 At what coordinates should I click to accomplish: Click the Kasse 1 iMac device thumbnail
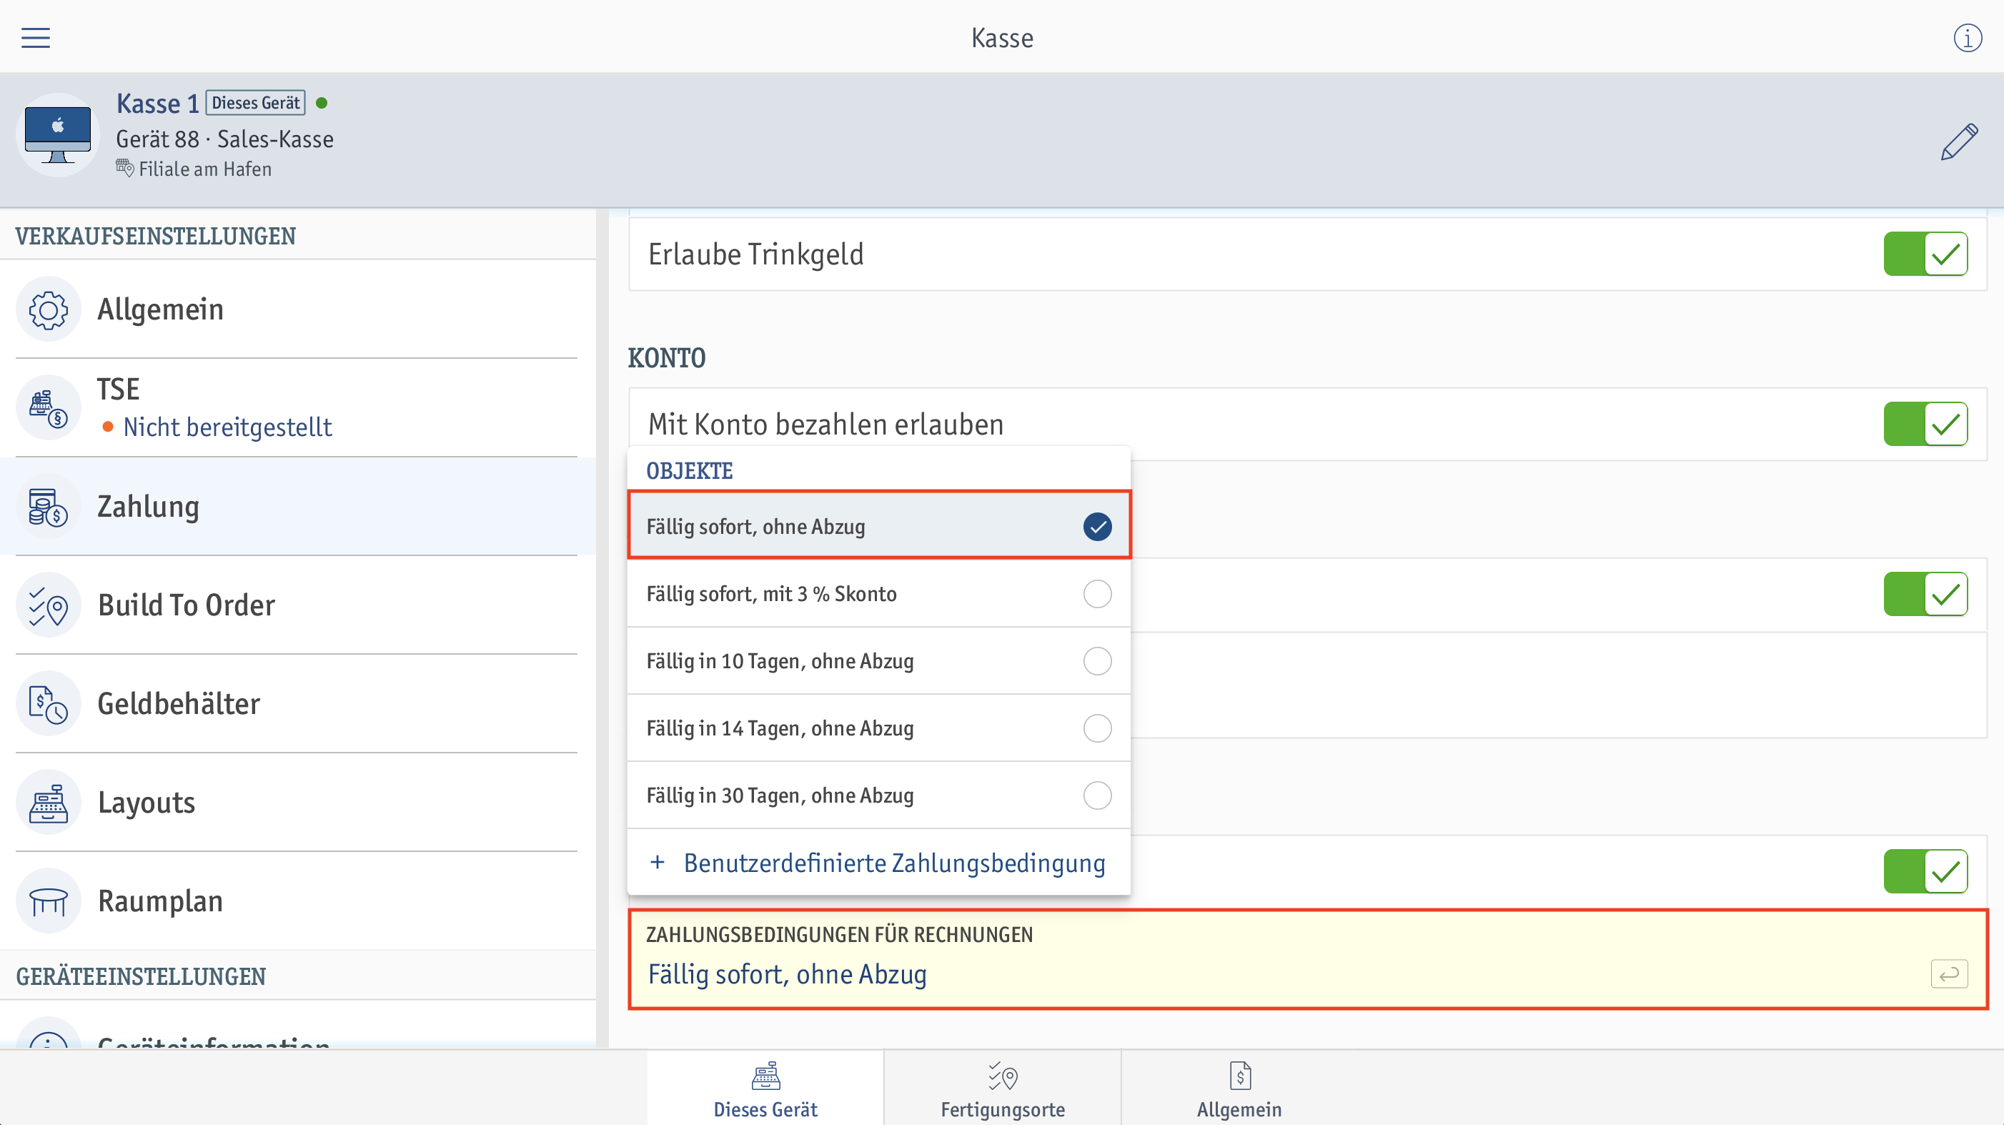click(58, 134)
